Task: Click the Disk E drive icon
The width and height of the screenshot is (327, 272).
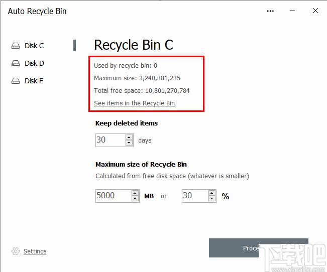Action: (16, 81)
